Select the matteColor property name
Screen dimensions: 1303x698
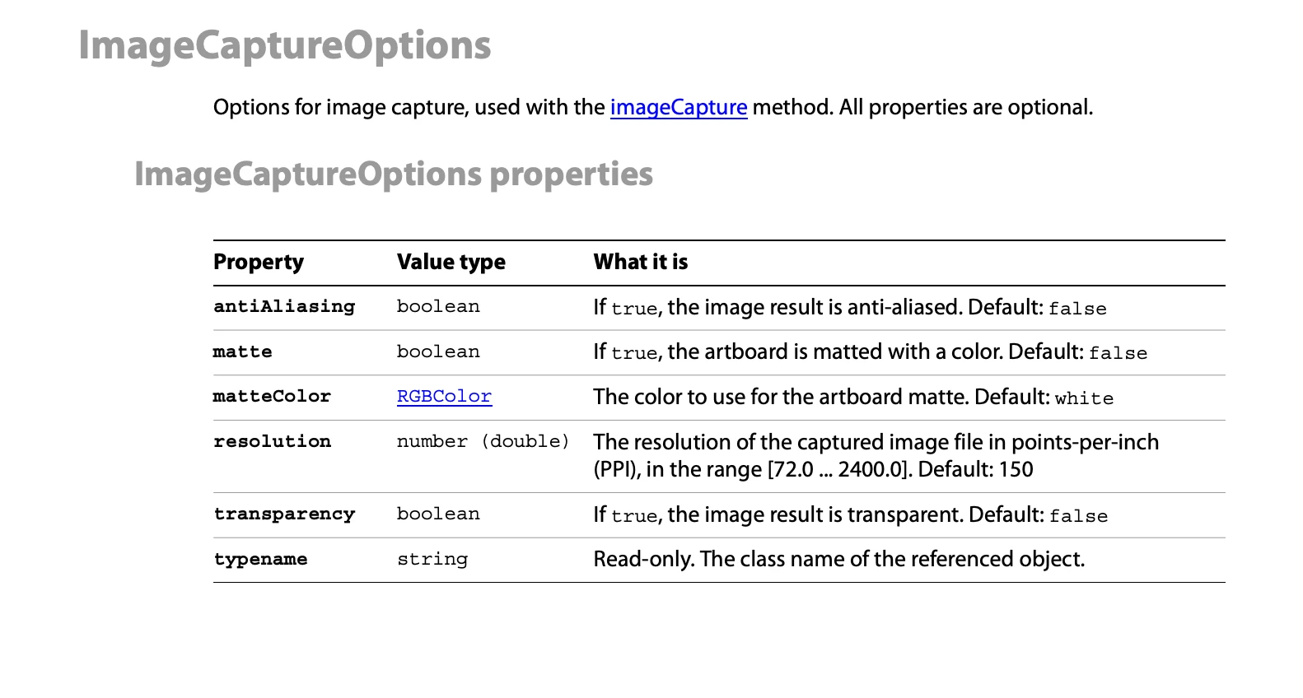(x=272, y=397)
